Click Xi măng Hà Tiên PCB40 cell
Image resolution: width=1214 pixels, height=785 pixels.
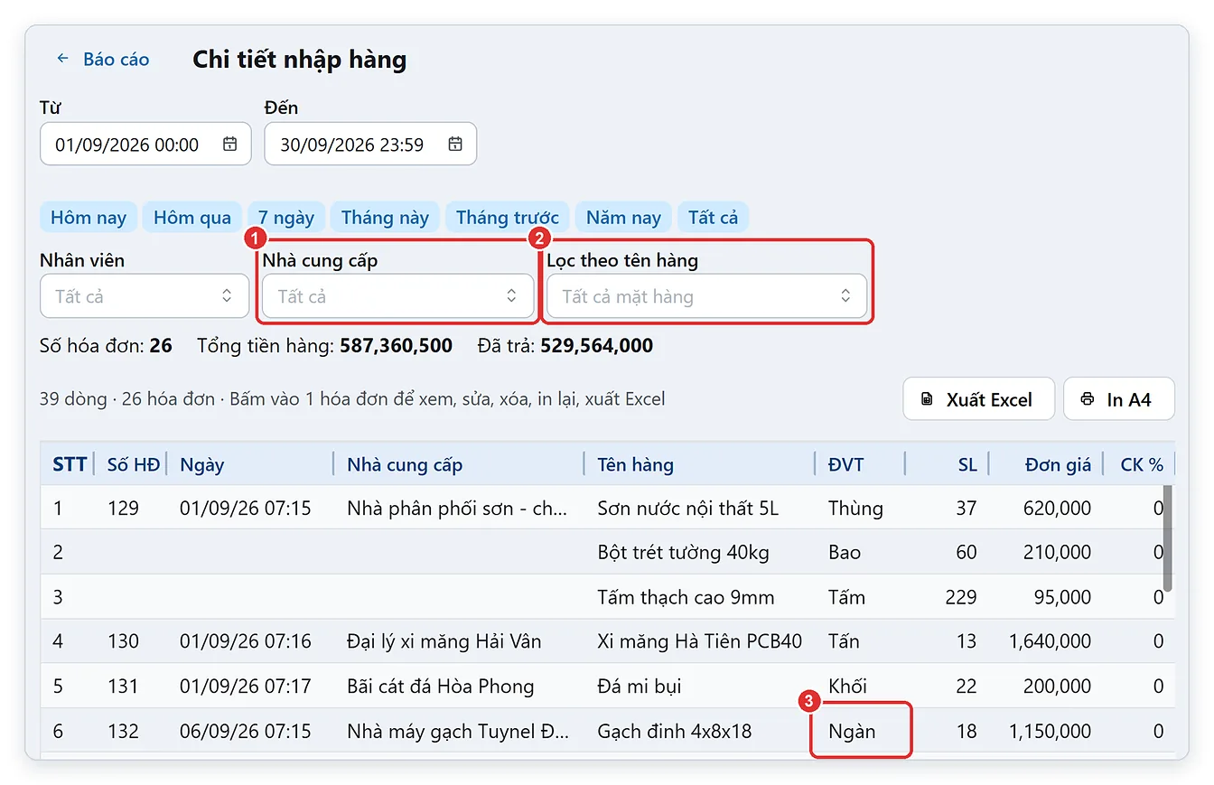click(x=699, y=642)
